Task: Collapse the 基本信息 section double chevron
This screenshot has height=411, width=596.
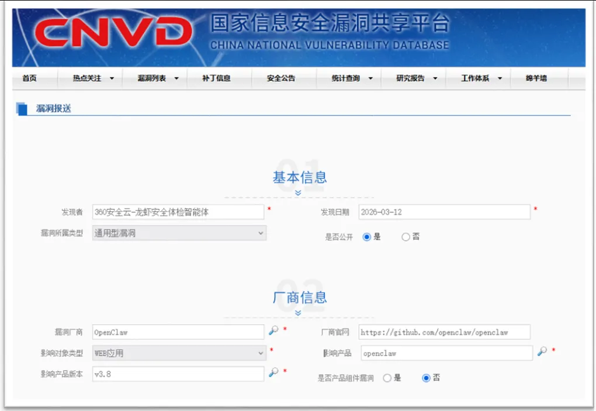Action: tap(298, 193)
